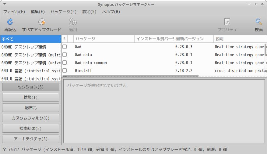The width and height of the screenshot is (267, 154).
Task: Select the 0install package name
Action: tap(83, 71)
